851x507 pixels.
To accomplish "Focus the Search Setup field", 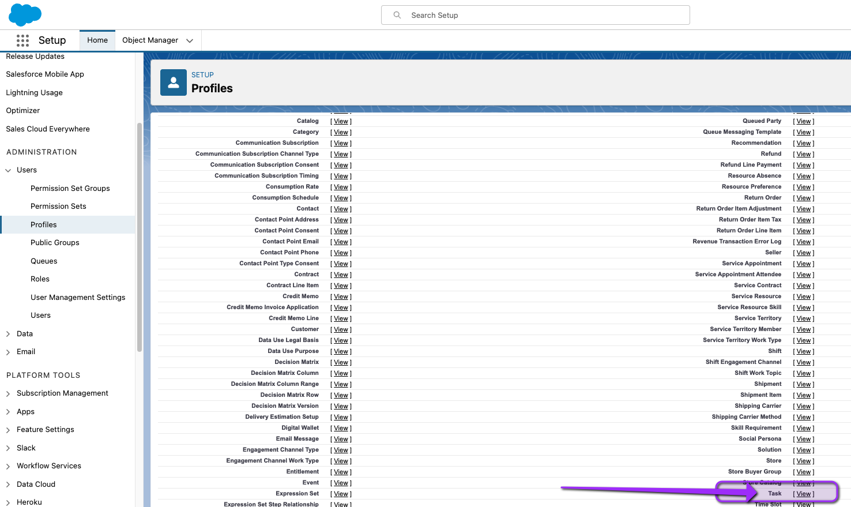I will click(x=535, y=15).
